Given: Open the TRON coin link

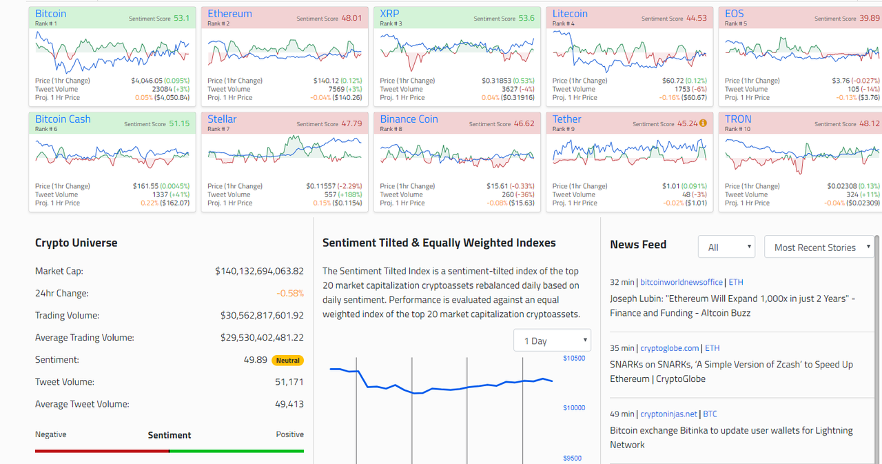Looking at the screenshot, I should (x=738, y=119).
